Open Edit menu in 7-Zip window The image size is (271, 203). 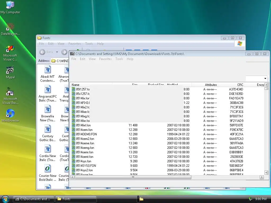(x=83, y=59)
